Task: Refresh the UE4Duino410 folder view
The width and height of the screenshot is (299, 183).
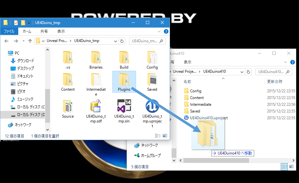Action: (x=248, y=72)
